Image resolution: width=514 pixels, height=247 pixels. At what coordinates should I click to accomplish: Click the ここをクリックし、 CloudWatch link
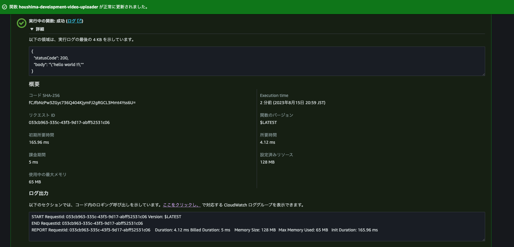[182, 205]
